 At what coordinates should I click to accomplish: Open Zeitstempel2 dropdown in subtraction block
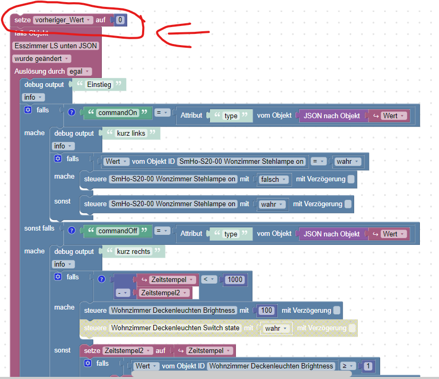[164, 293]
